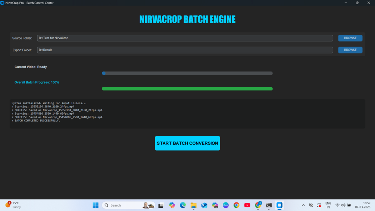This screenshot has width=375, height=211.
Task: Restore down the NirvaCrop Pro window
Action: pyautogui.click(x=357, y=3)
